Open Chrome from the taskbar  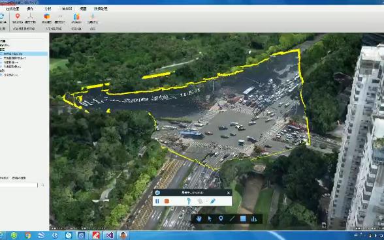coord(28,235)
